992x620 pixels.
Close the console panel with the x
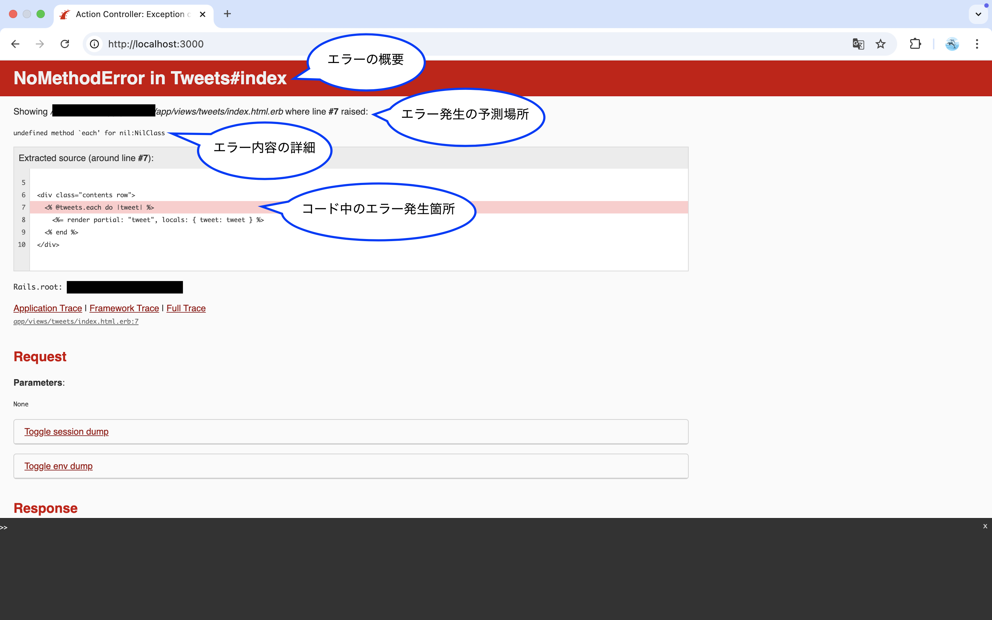[x=985, y=526]
